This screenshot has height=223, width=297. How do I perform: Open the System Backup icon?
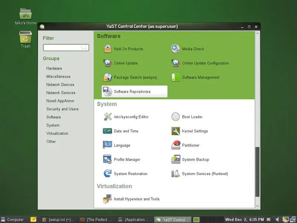coord(176,159)
